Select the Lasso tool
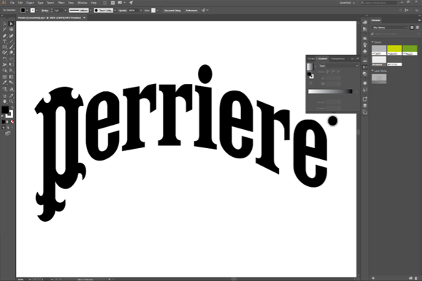This screenshot has width=422, height=281. coord(11,29)
